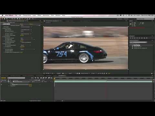Image resolution: width=155 pixels, height=116 pixels.
Task: Click the Speed % value
Action: pyautogui.click(x=22, y=47)
